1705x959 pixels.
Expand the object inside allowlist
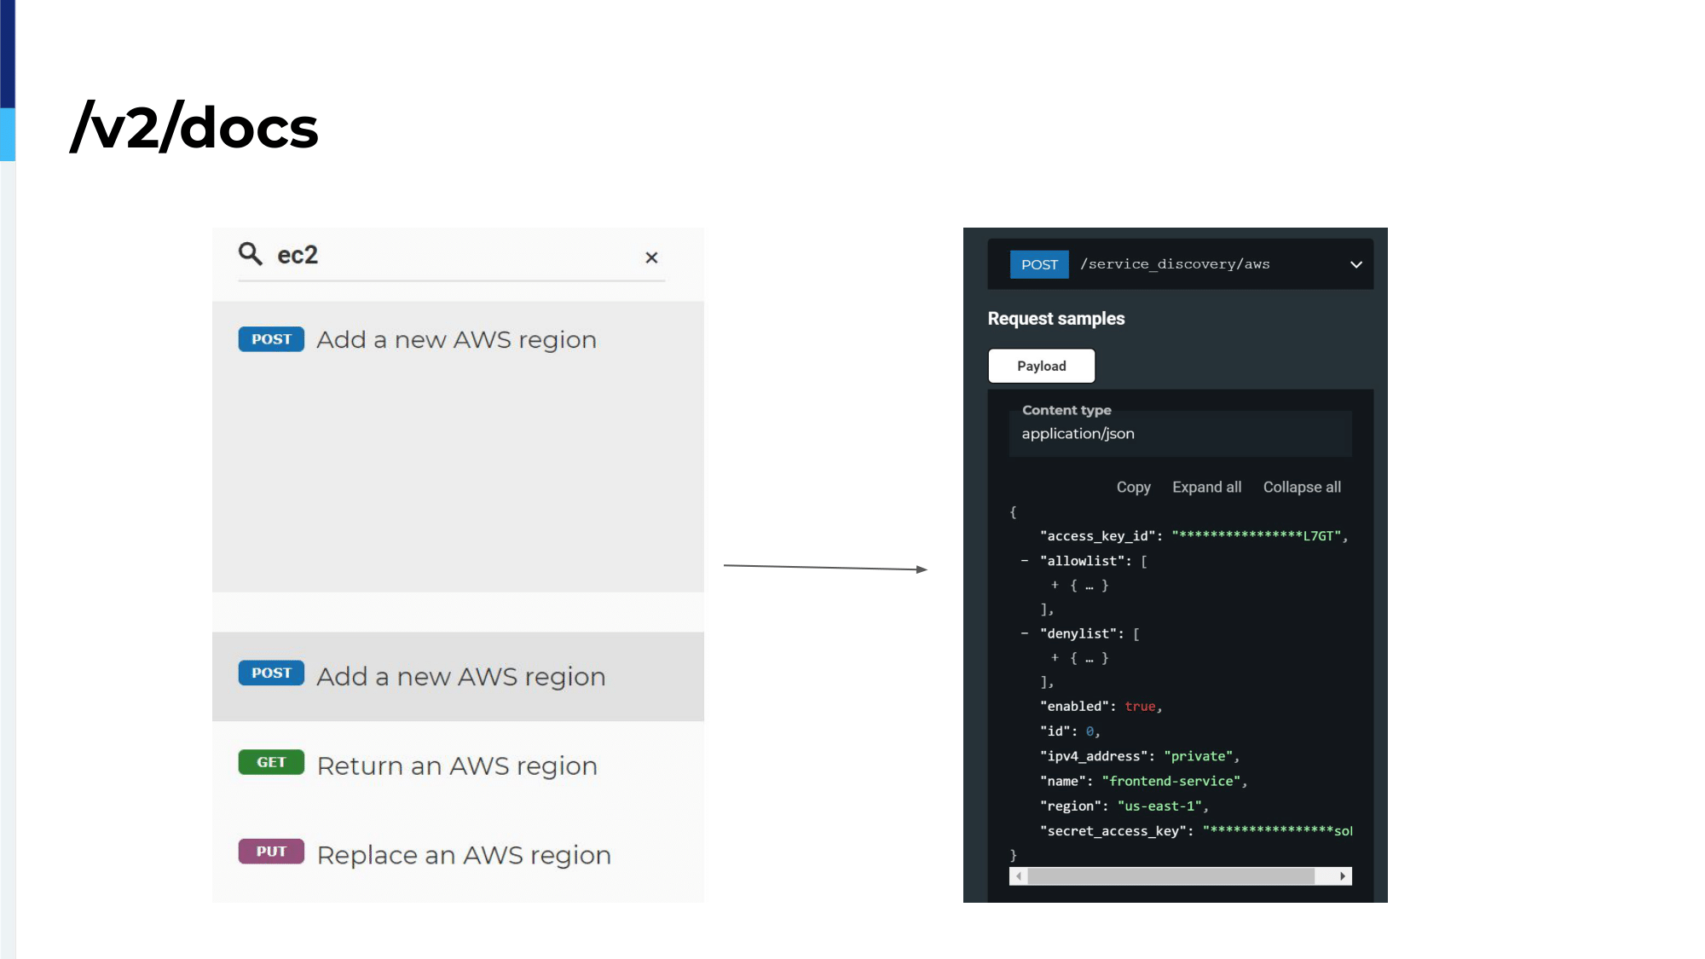click(1055, 585)
